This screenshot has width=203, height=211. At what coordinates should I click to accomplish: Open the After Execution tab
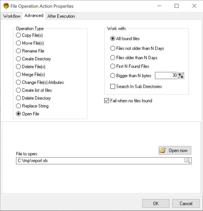pyautogui.click(x=61, y=16)
